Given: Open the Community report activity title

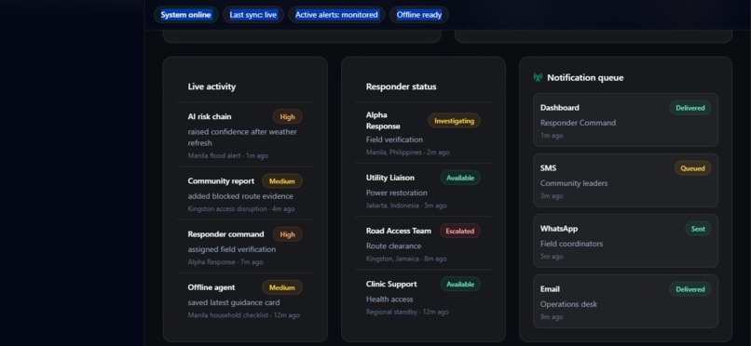Looking at the screenshot, I should 221,181.
